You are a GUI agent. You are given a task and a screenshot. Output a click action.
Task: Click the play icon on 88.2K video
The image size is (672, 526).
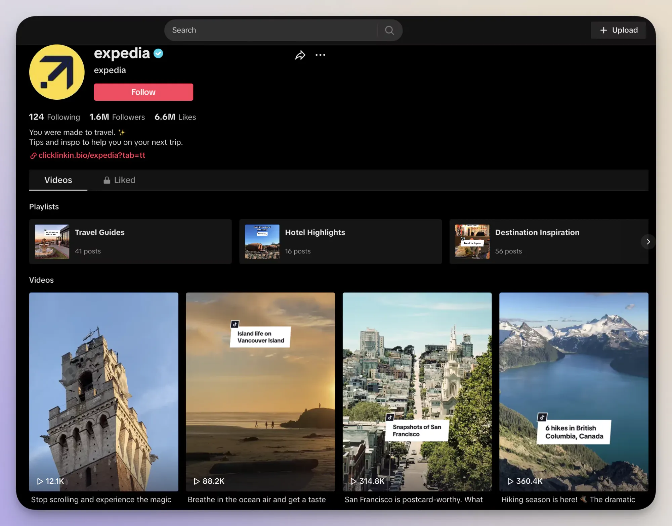[197, 481]
